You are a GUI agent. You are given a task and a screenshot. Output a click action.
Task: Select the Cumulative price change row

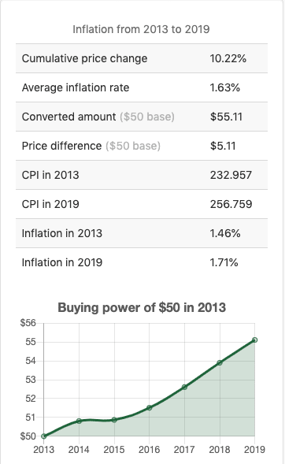(x=142, y=58)
